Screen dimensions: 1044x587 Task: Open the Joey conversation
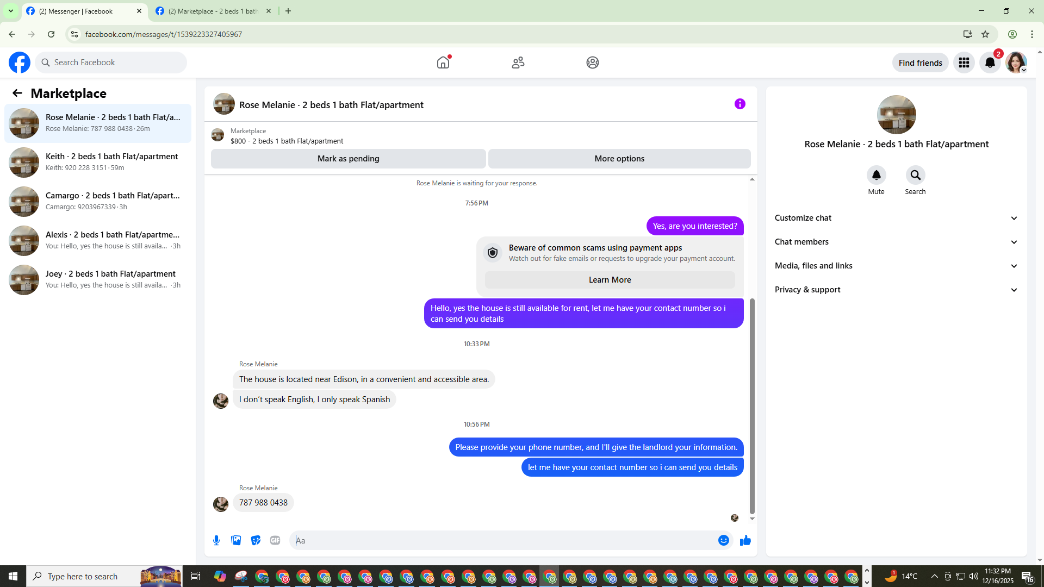pos(98,280)
